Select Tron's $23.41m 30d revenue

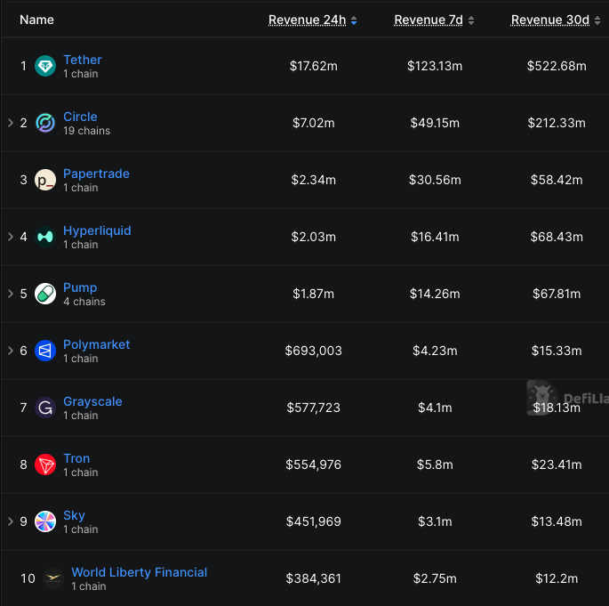[x=557, y=465]
